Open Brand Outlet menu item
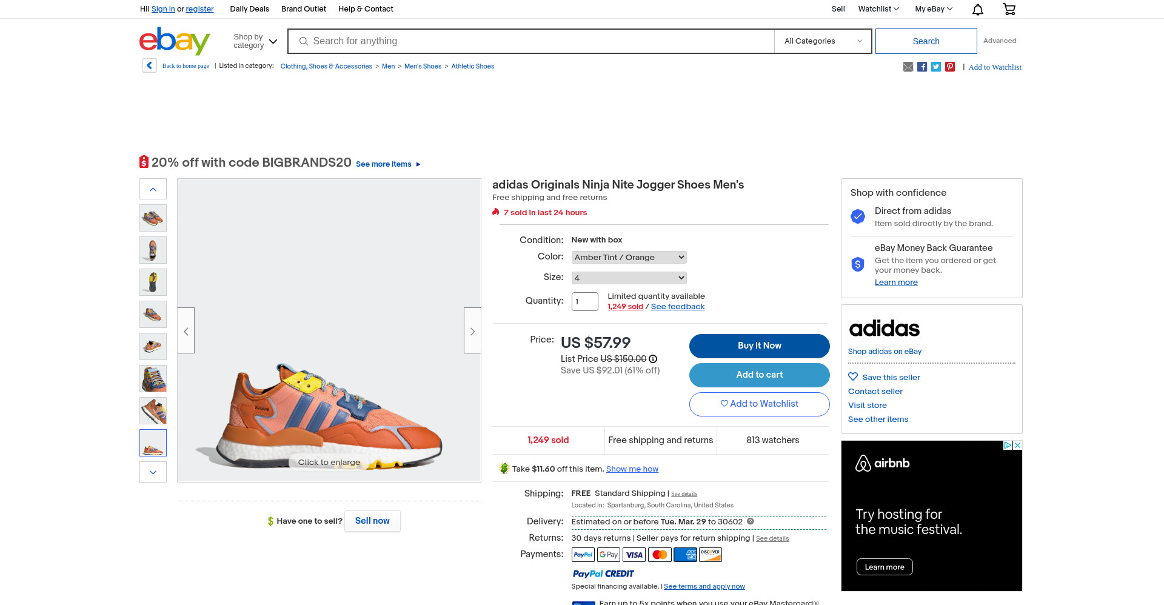 coord(304,9)
